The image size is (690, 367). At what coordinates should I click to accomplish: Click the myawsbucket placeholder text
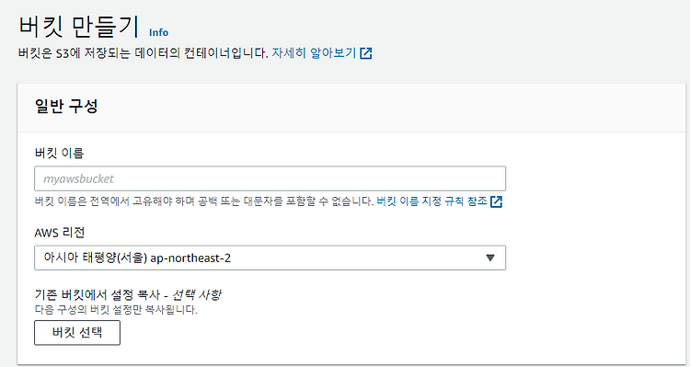click(x=78, y=178)
